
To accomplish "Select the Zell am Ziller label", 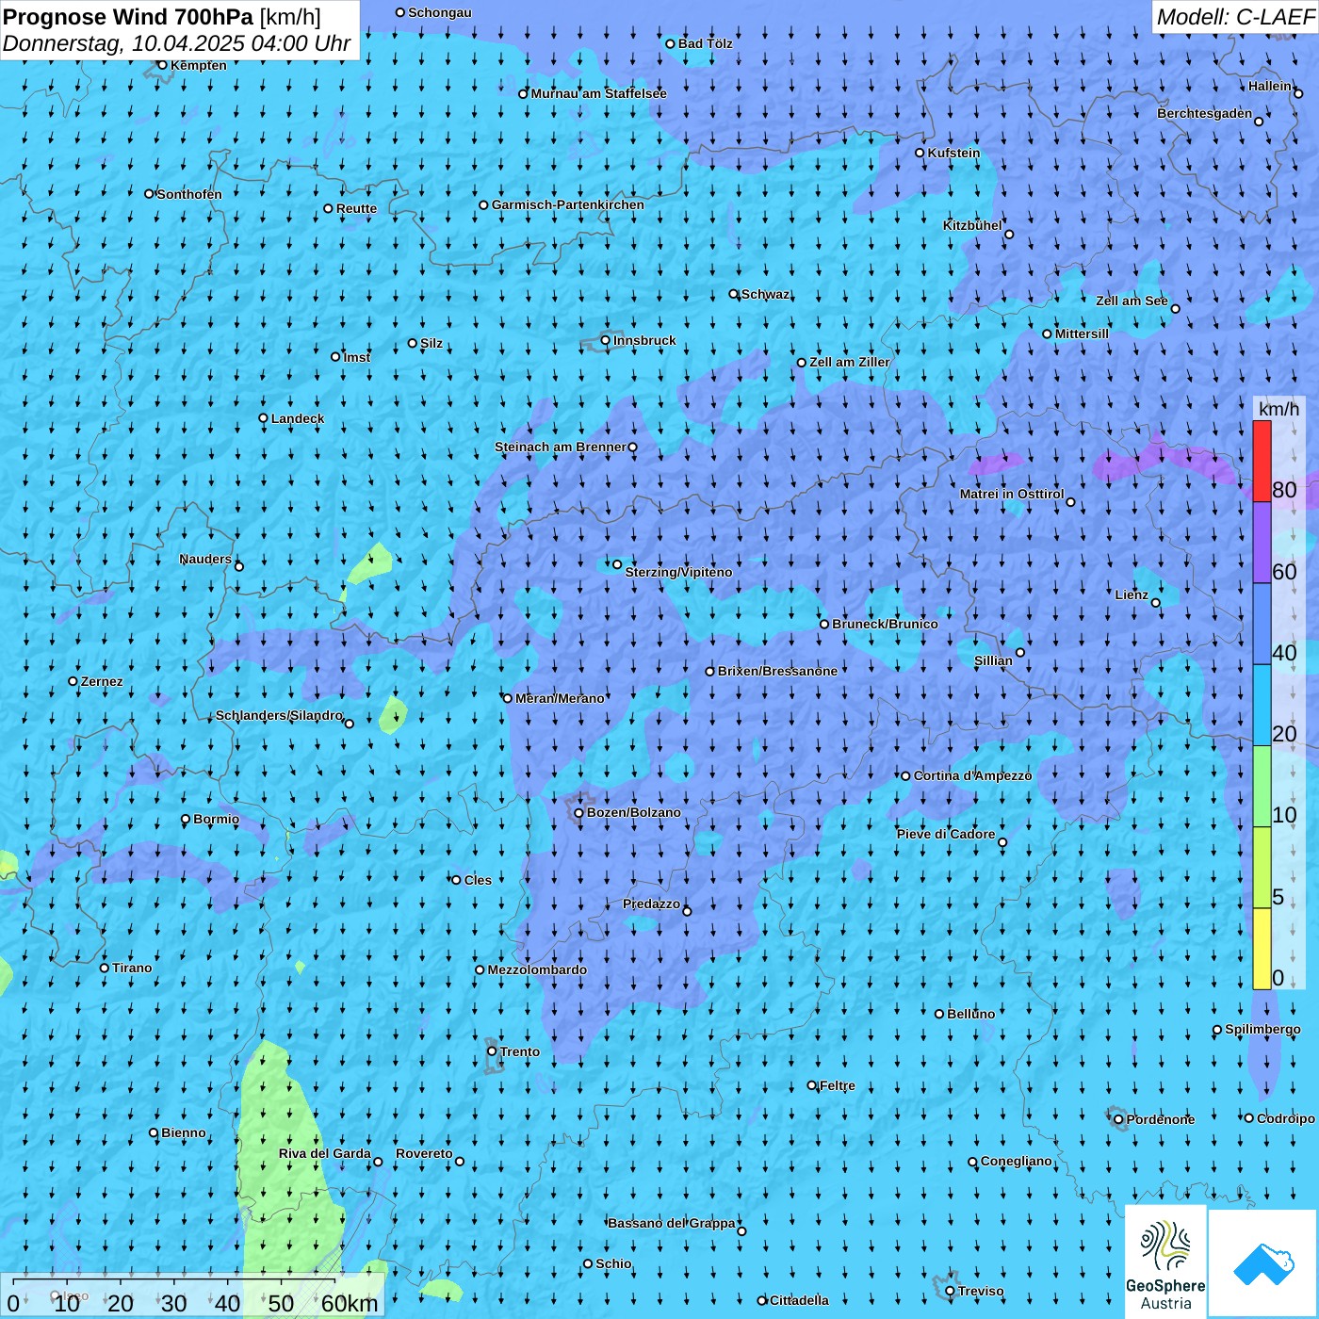I will (x=850, y=362).
